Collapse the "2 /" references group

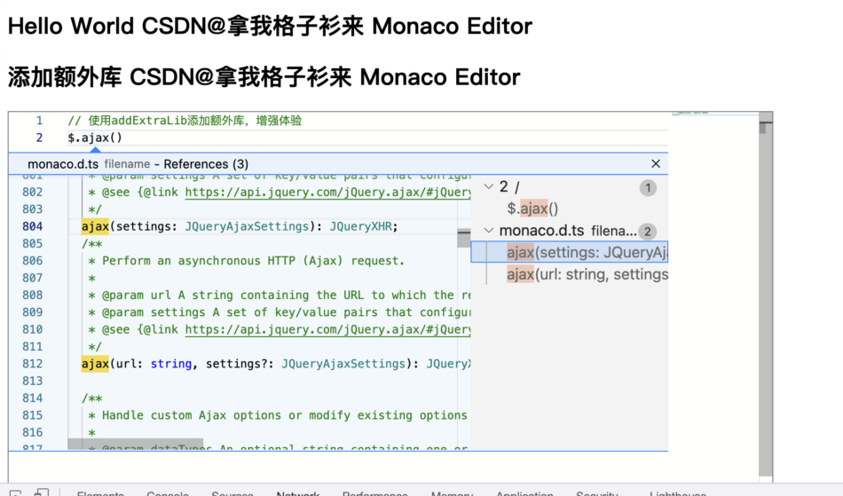(489, 186)
